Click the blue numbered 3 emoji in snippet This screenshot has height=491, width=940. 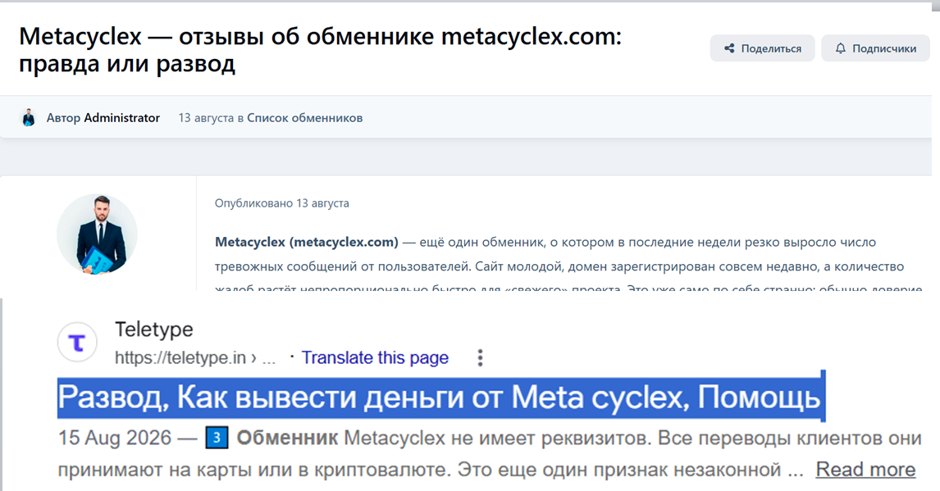coord(217,439)
